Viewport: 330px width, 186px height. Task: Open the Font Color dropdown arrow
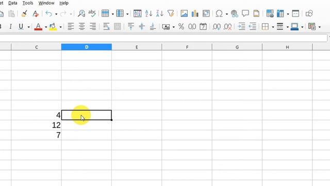[x=46, y=27]
